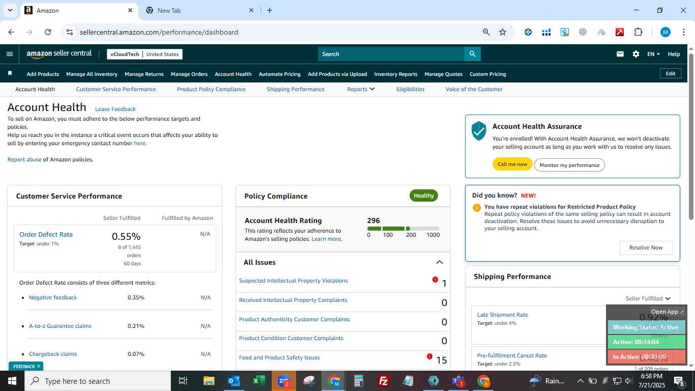Open the Chrome profile avatar M

(x=665, y=32)
